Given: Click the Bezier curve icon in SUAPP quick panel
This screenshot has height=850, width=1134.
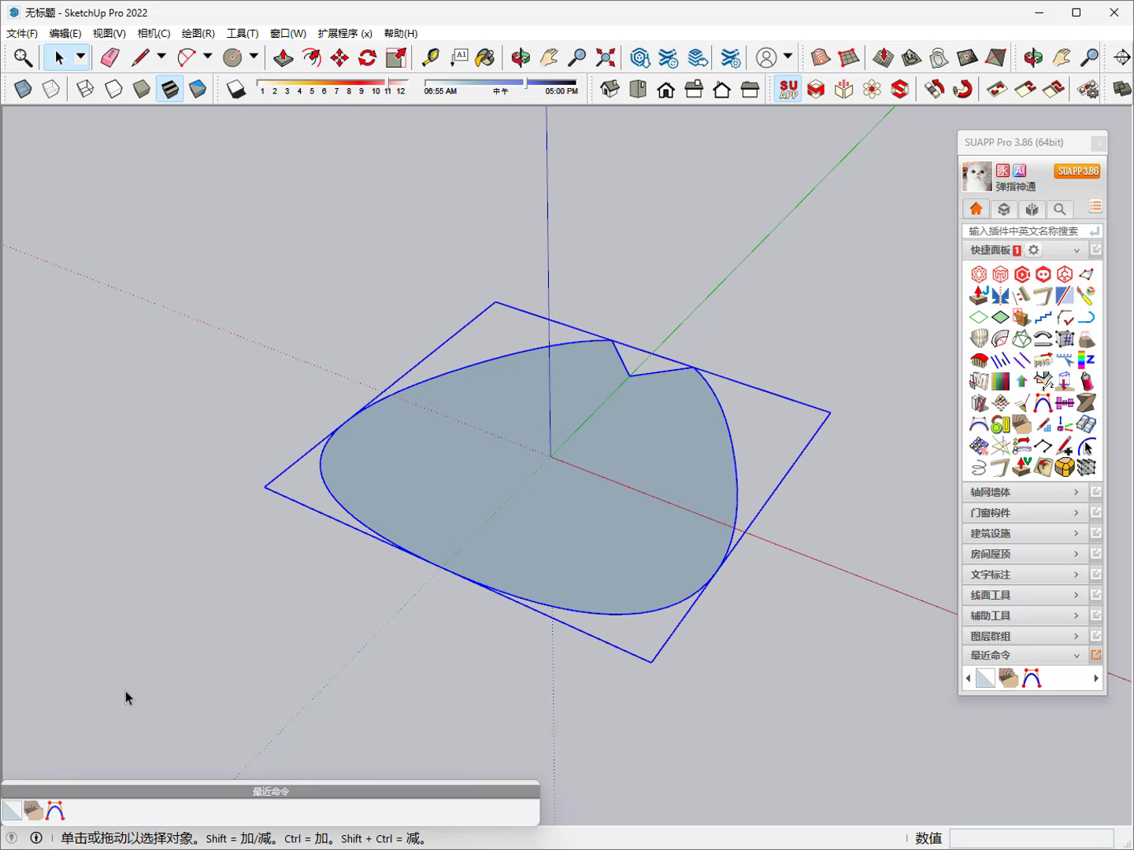Looking at the screenshot, I should pos(1043,404).
